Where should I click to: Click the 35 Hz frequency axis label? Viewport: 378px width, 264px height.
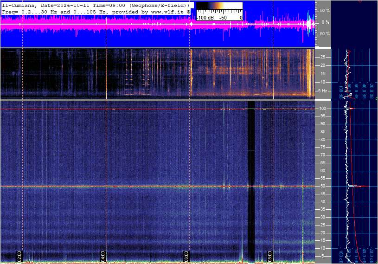[322, 210]
